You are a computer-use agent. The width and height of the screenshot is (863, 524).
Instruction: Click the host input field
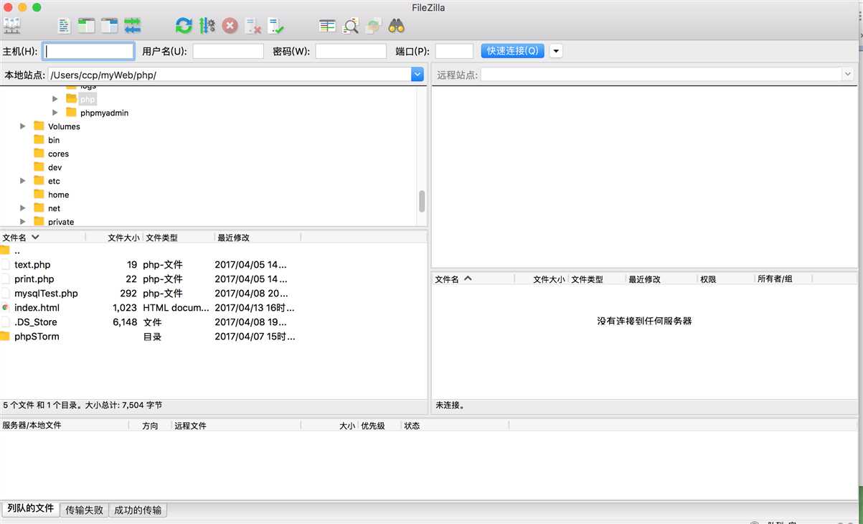pyautogui.click(x=89, y=51)
